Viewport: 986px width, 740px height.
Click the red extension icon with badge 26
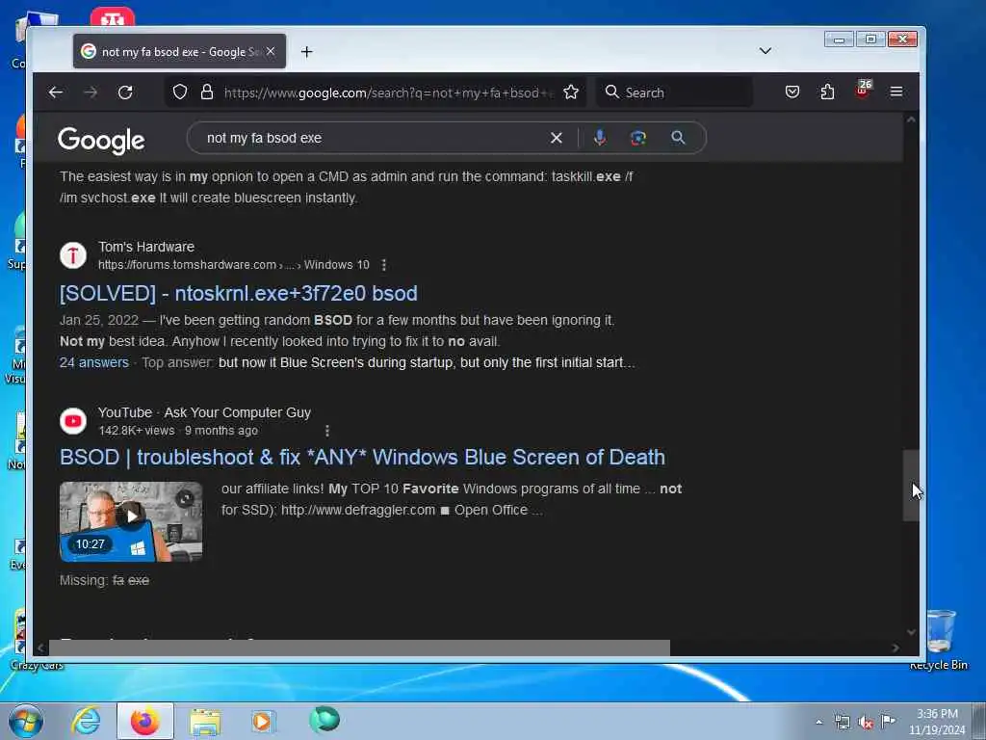pyautogui.click(x=863, y=90)
